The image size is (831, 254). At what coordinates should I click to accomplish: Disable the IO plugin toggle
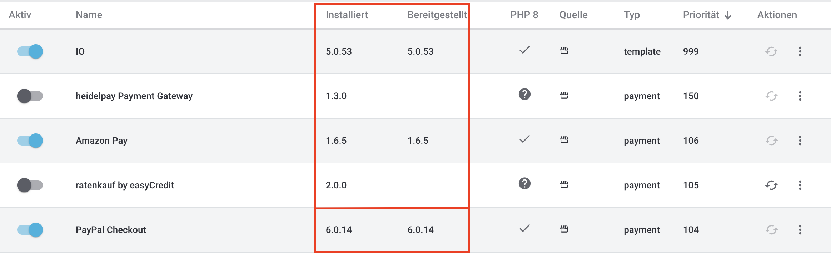tap(30, 51)
